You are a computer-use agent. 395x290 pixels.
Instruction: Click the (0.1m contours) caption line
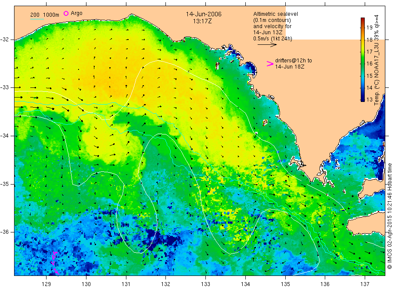pyautogui.click(x=272, y=20)
